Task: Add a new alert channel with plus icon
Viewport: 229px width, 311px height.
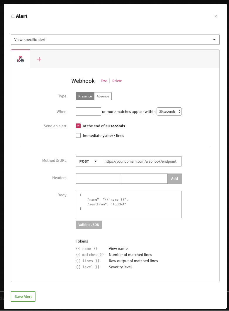Action: [39, 59]
